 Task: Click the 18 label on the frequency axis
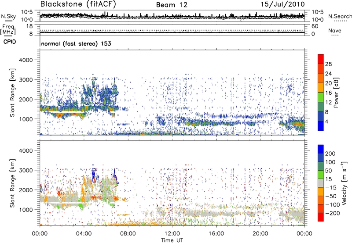click(x=29, y=26)
